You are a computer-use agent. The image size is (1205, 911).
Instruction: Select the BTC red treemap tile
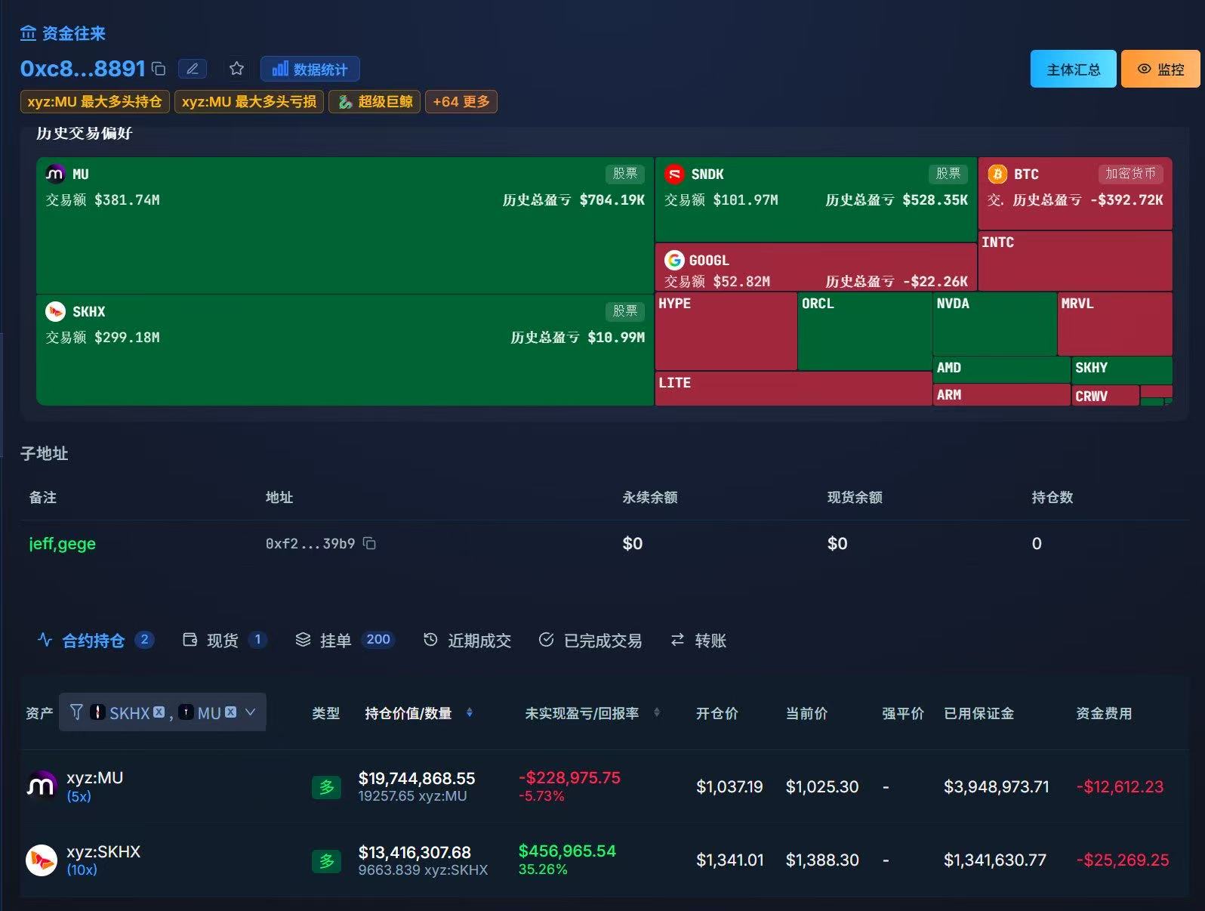(x=1075, y=193)
